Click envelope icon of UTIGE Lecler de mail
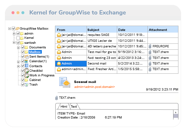Image resolution: width=186 pixels, height=132 pixels. [59, 41]
